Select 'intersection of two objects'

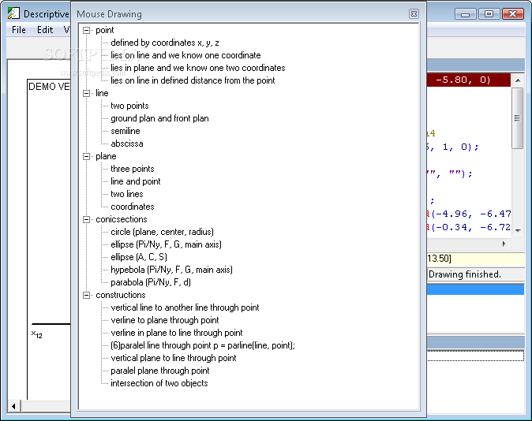coord(159,383)
